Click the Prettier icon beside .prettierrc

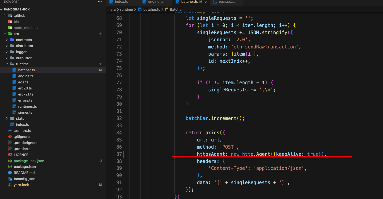tap(10, 149)
